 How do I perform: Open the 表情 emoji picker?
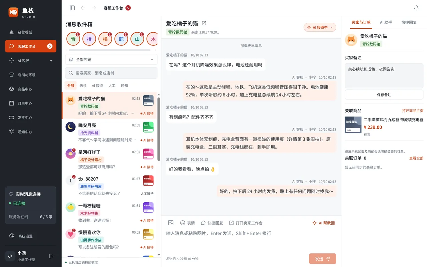click(187, 223)
